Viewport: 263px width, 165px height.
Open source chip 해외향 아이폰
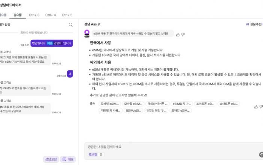pyautogui.click(x=157, y=104)
